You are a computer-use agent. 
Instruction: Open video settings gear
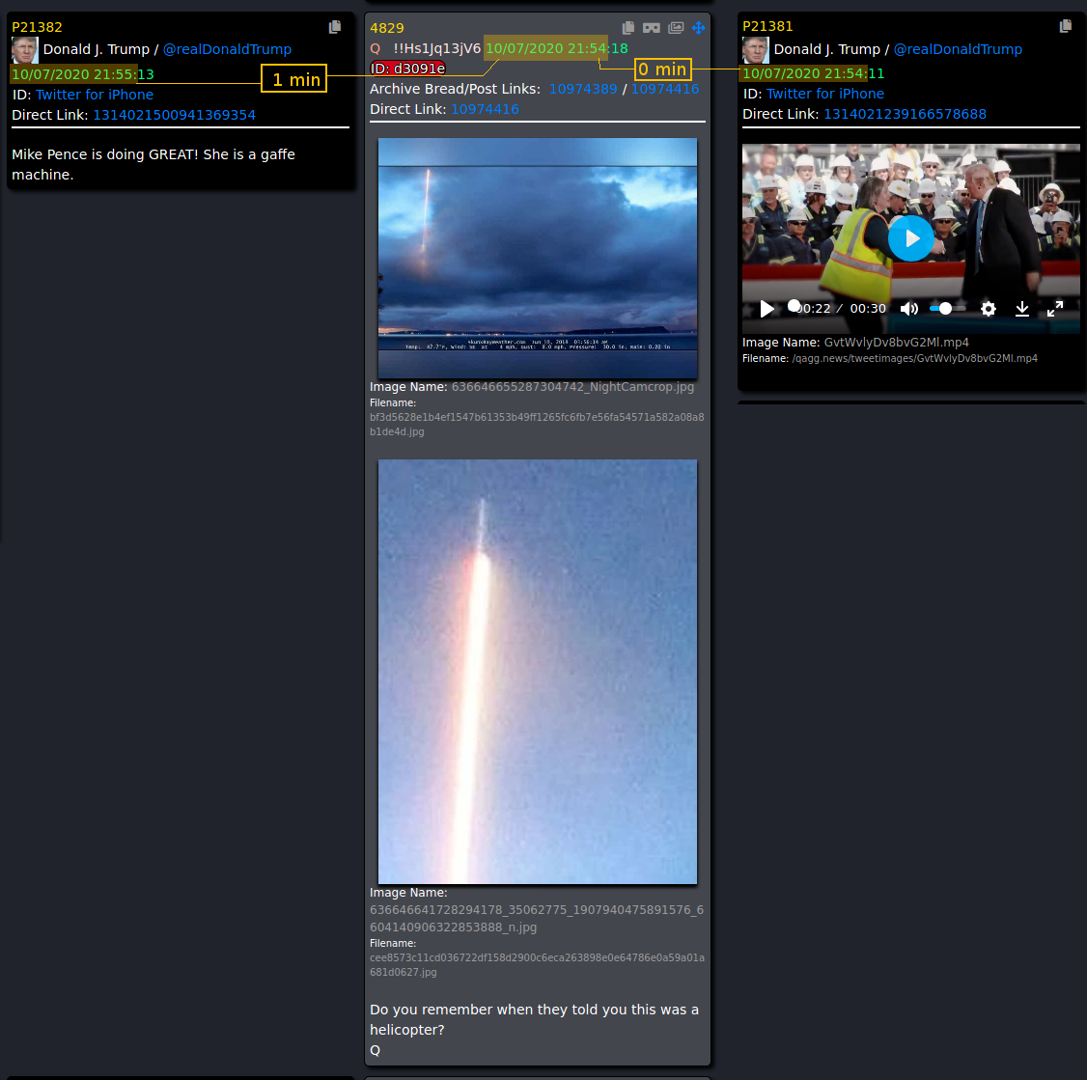tap(989, 309)
